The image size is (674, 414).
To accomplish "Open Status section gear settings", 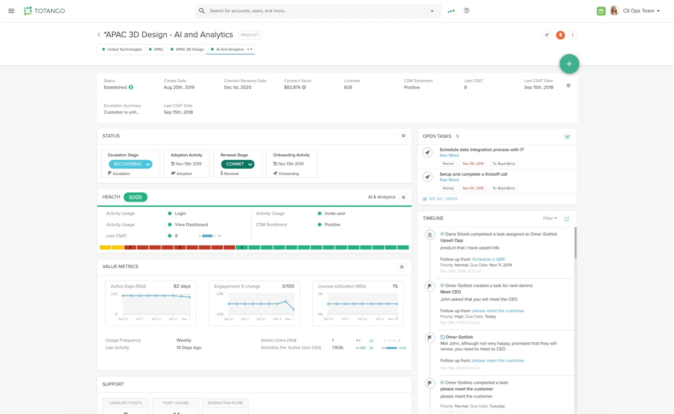I will tap(403, 136).
